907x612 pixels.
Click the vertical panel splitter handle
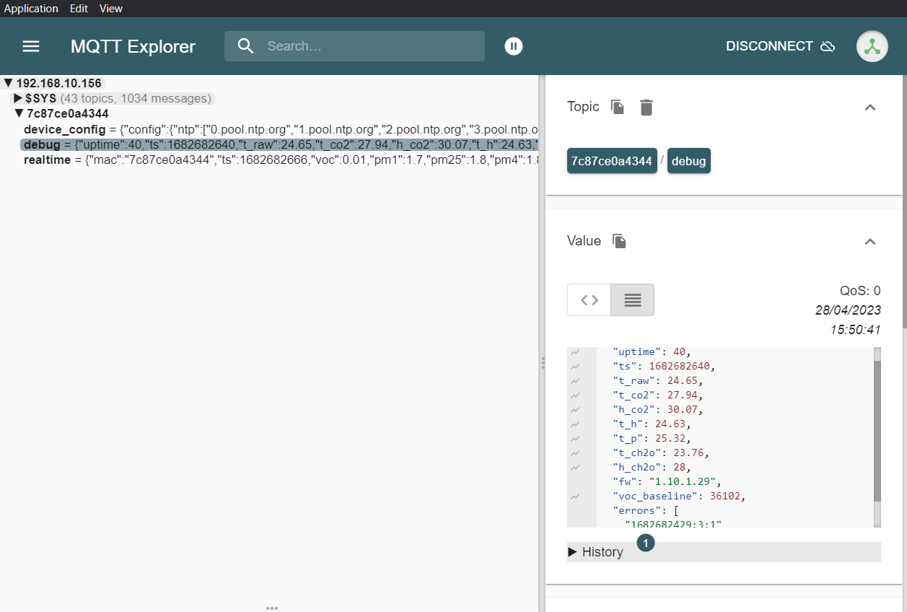click(542, 363)
